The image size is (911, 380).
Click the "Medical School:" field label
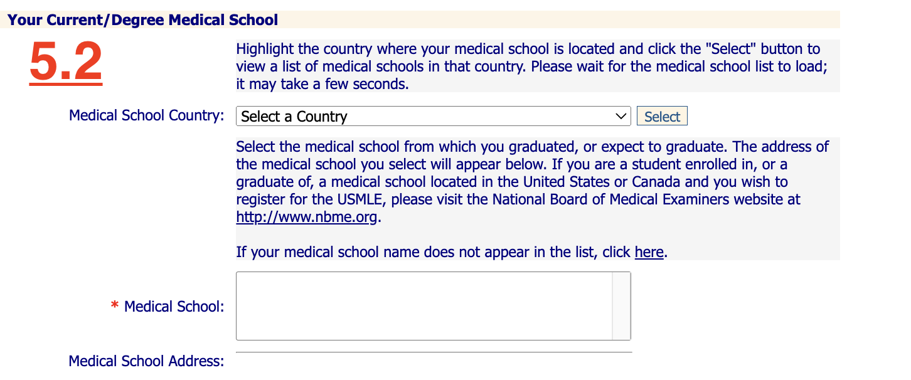tap(174, 307)
